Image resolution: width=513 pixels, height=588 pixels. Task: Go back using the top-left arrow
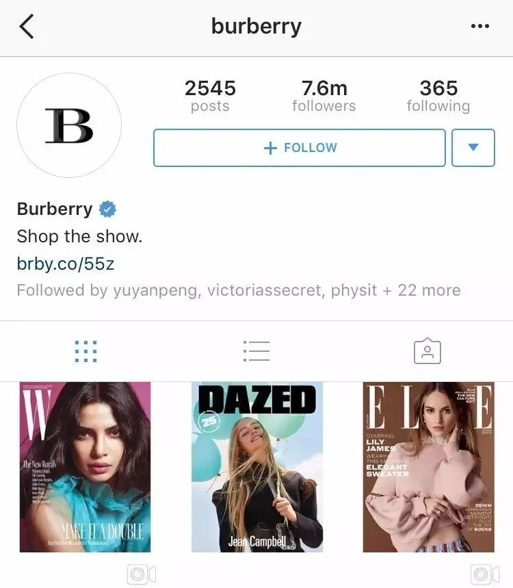27,26
